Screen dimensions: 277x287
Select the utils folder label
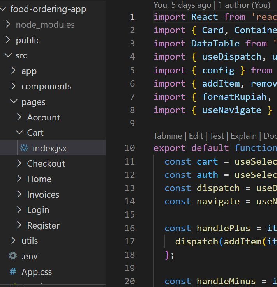[30, 241]
